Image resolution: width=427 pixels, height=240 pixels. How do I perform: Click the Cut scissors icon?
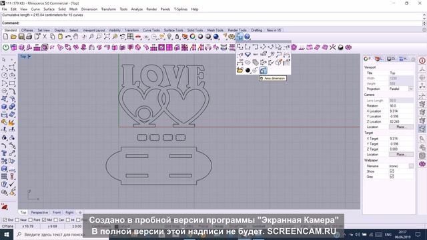click(45, 37)
